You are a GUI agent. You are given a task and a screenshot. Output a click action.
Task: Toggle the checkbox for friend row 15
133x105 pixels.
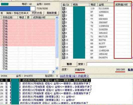tap(64, 58)
